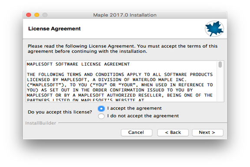Click the "Maple 2017.0 Installation" window title
250x167 pixels.
pyautogui.click(x=125, y=15)
